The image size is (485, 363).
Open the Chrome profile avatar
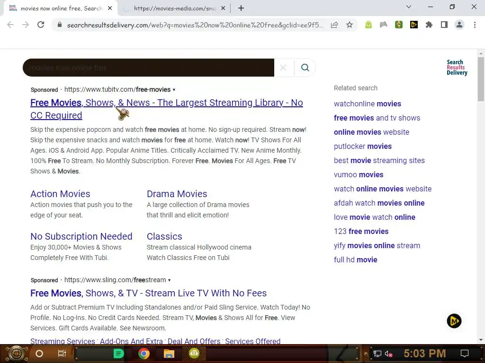(x=459, y=25)
